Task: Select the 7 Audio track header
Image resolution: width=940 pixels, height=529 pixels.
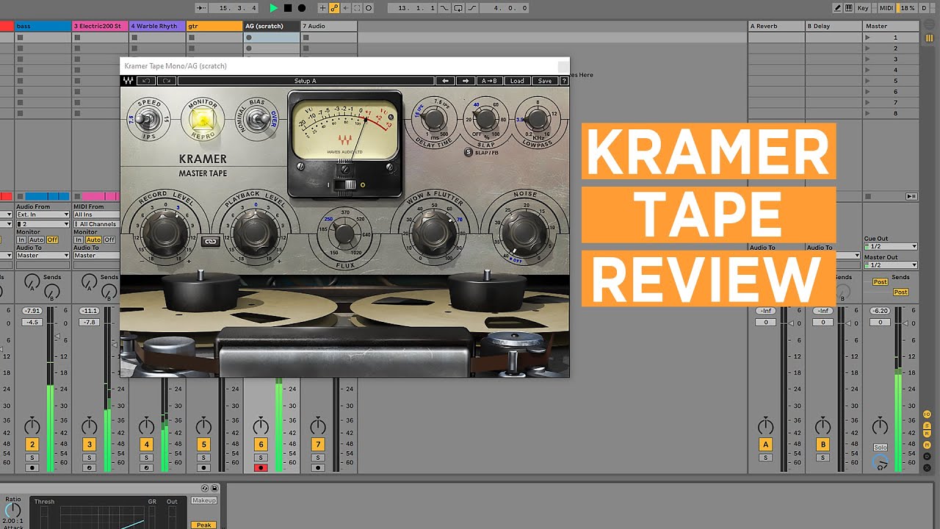Action: pyautogui.click(x=329, y=26)
